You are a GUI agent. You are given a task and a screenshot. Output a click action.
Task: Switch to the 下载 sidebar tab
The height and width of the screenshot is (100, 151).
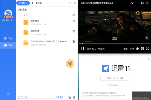pos(8,38)
